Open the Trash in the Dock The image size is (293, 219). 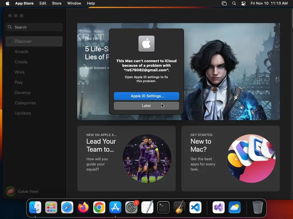[258, 207]
